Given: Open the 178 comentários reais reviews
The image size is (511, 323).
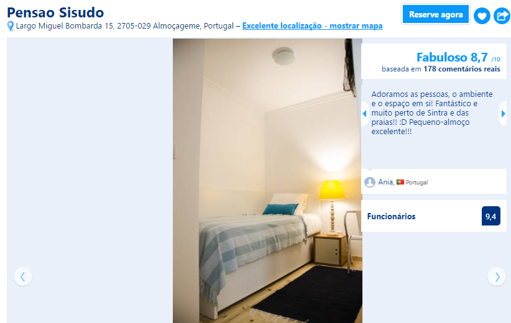Looking at the screenshot, I should [462, 69].
